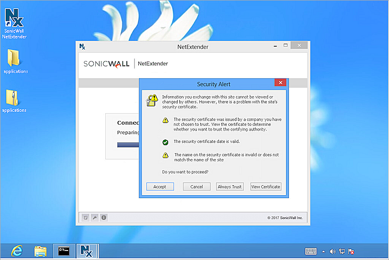Screen dimensions: 389x260
Task: Open File Explorer from taskbar
Action: tap(41, 251)
